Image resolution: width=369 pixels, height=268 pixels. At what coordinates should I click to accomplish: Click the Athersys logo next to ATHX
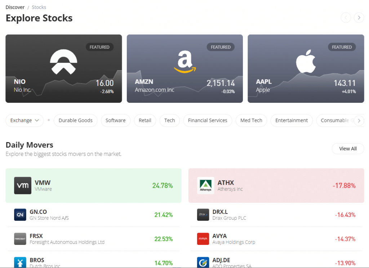(205, 185)
